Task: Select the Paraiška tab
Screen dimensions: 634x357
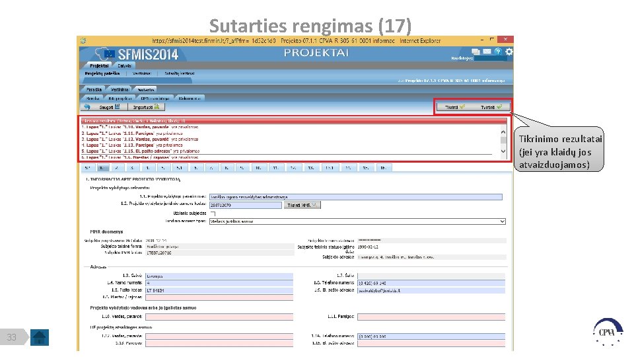Action: point(94,89)
